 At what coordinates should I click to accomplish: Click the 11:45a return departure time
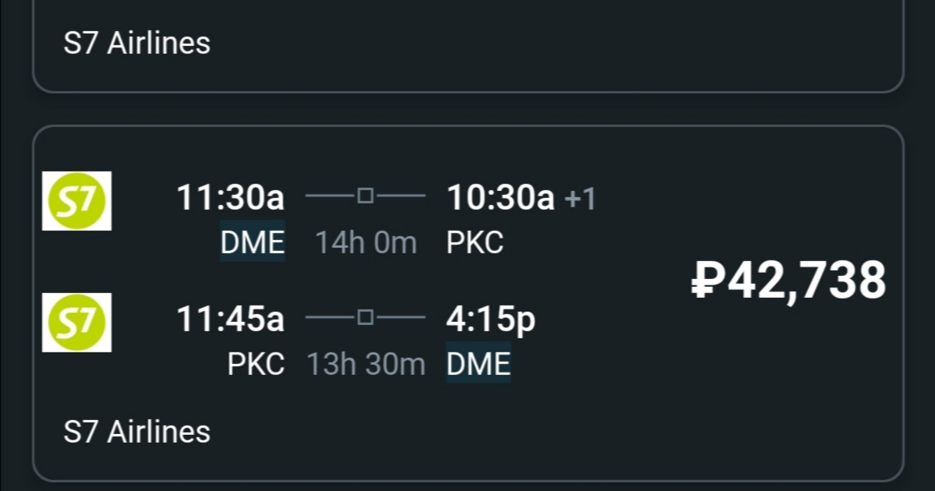coord(231,319)
